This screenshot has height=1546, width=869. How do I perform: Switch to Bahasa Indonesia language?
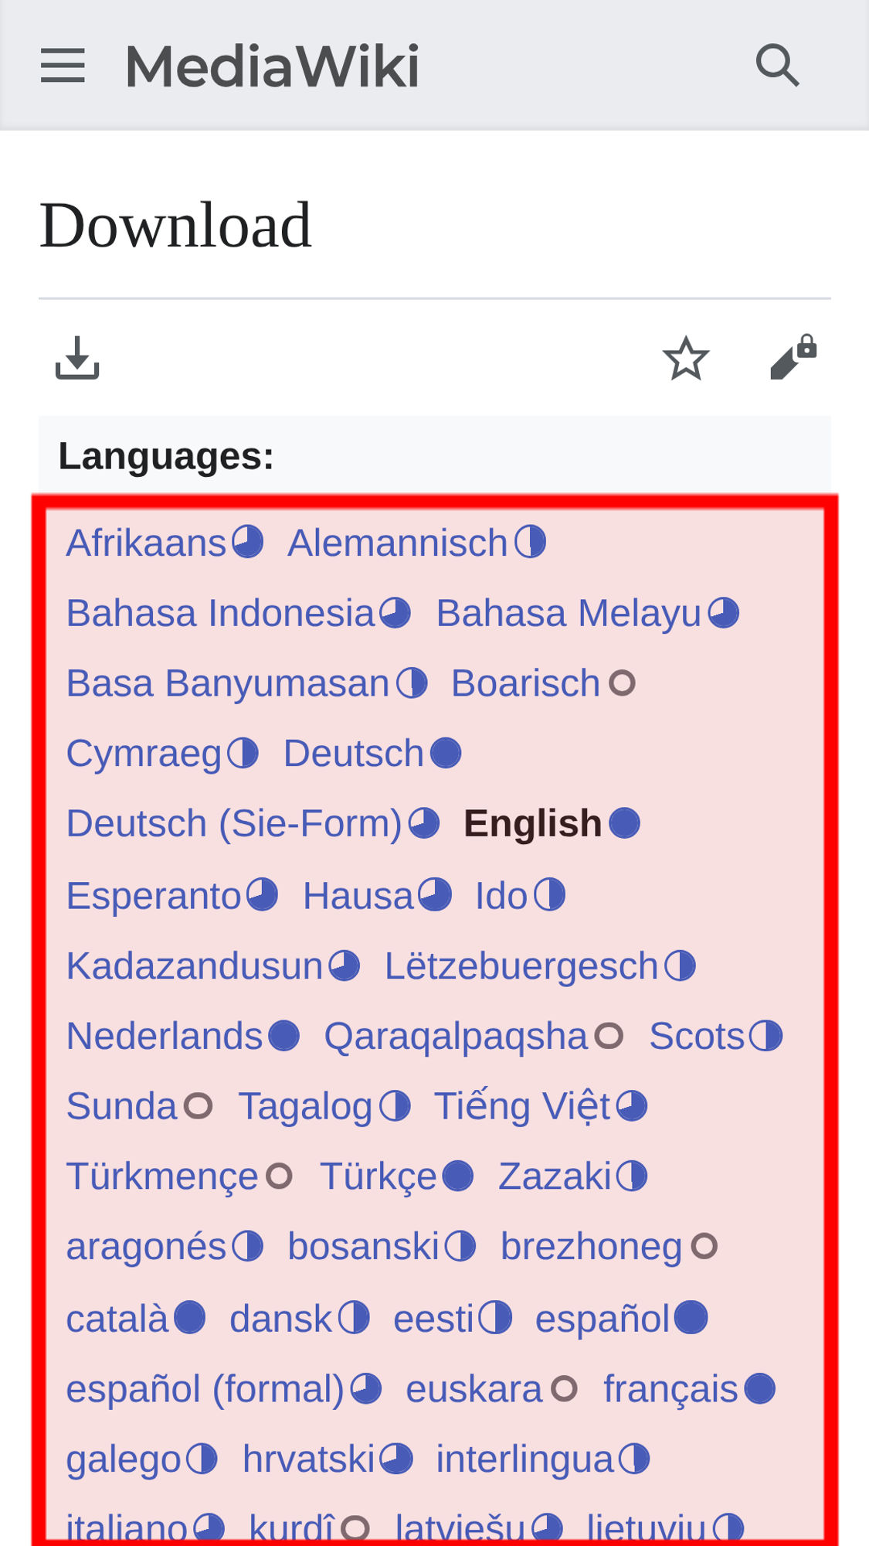[220, 613]
